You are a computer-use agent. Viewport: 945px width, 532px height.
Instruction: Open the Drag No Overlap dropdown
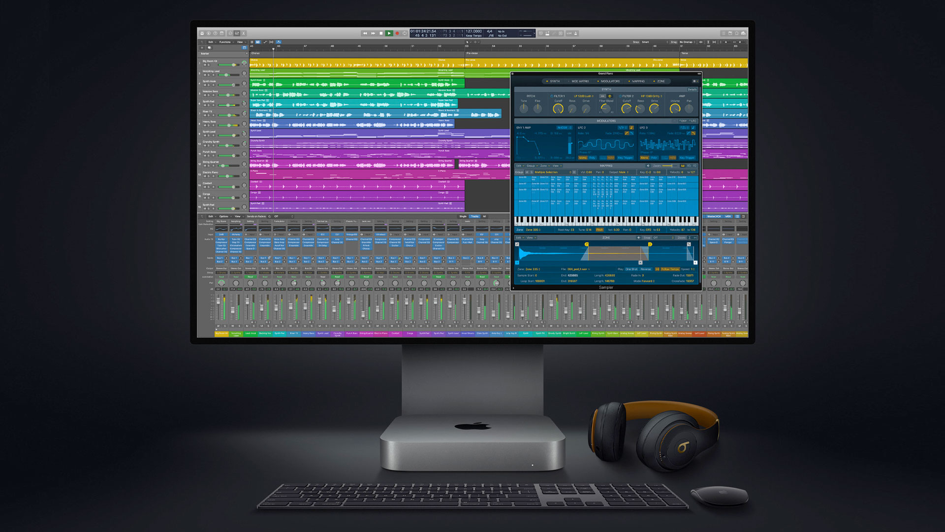point(687,42)
